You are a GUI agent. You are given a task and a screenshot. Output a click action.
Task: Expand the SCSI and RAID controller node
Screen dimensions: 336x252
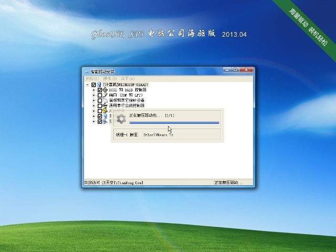93,90
